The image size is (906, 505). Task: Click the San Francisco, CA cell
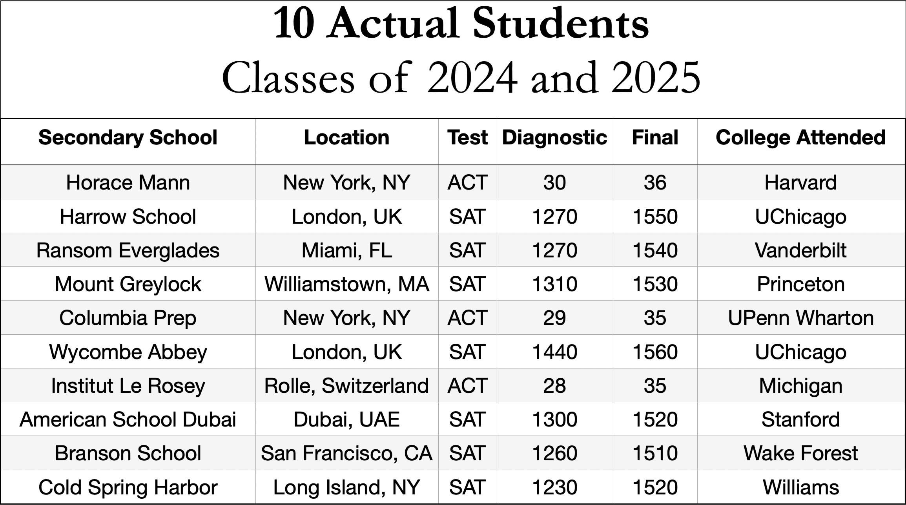[x=346, y=453]
